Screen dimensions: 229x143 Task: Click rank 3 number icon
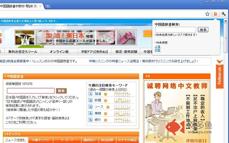point(90,107)
